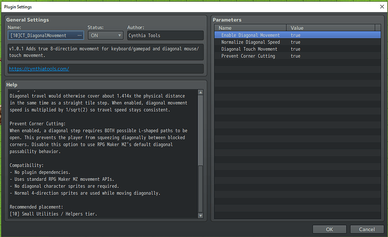Click the Name column header

coord(250,28)
